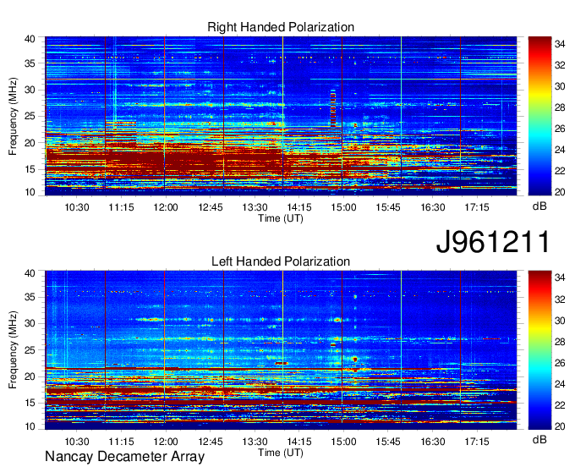Click the 34 dB value on upper colorbar
Viewport: 575px width, 467px height.
coord(560,44)
